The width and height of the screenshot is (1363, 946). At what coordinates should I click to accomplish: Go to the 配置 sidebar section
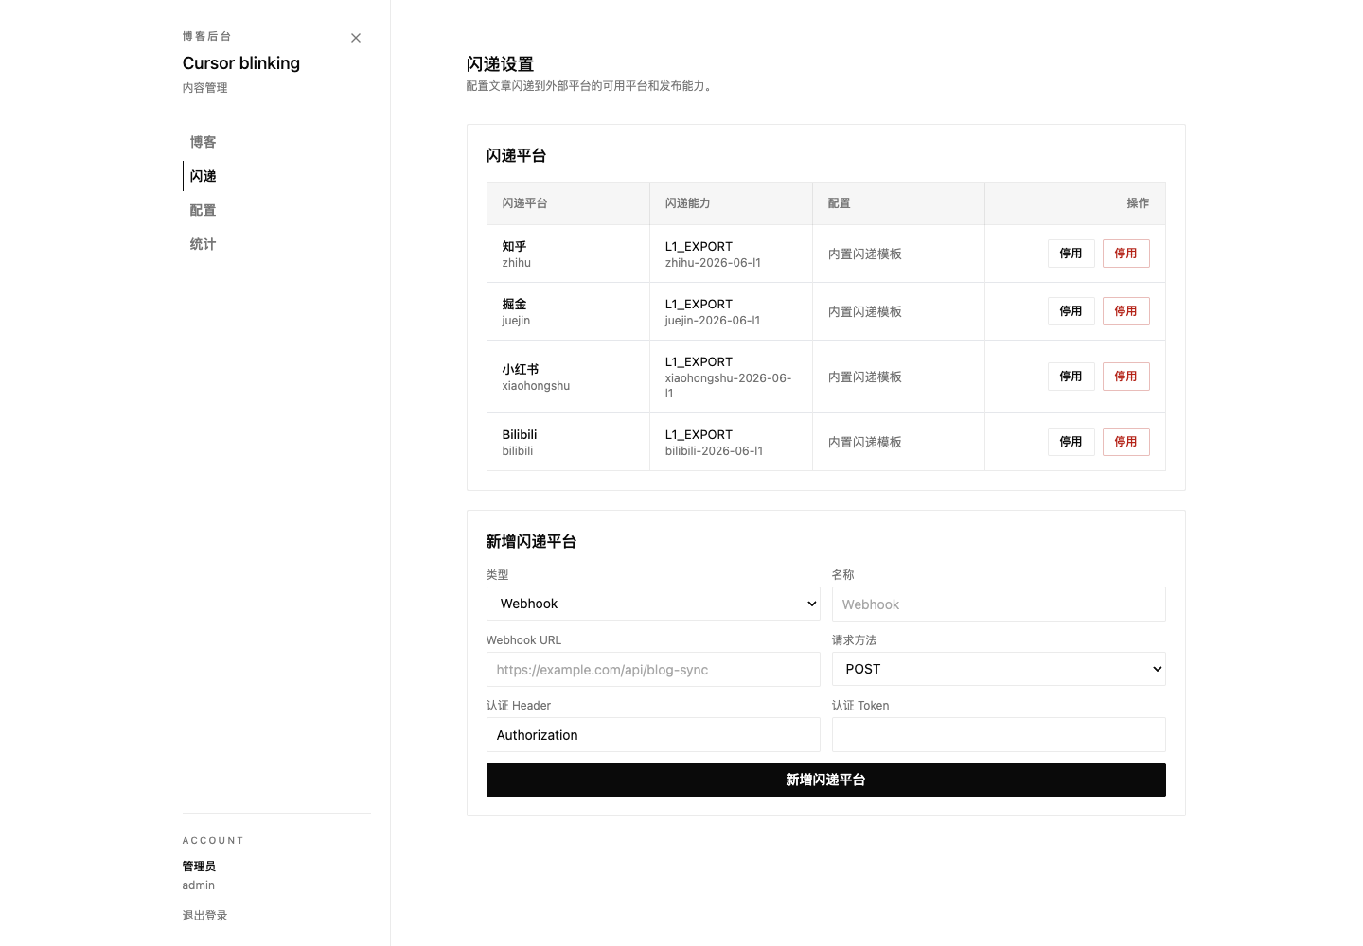tap(203, 210)
